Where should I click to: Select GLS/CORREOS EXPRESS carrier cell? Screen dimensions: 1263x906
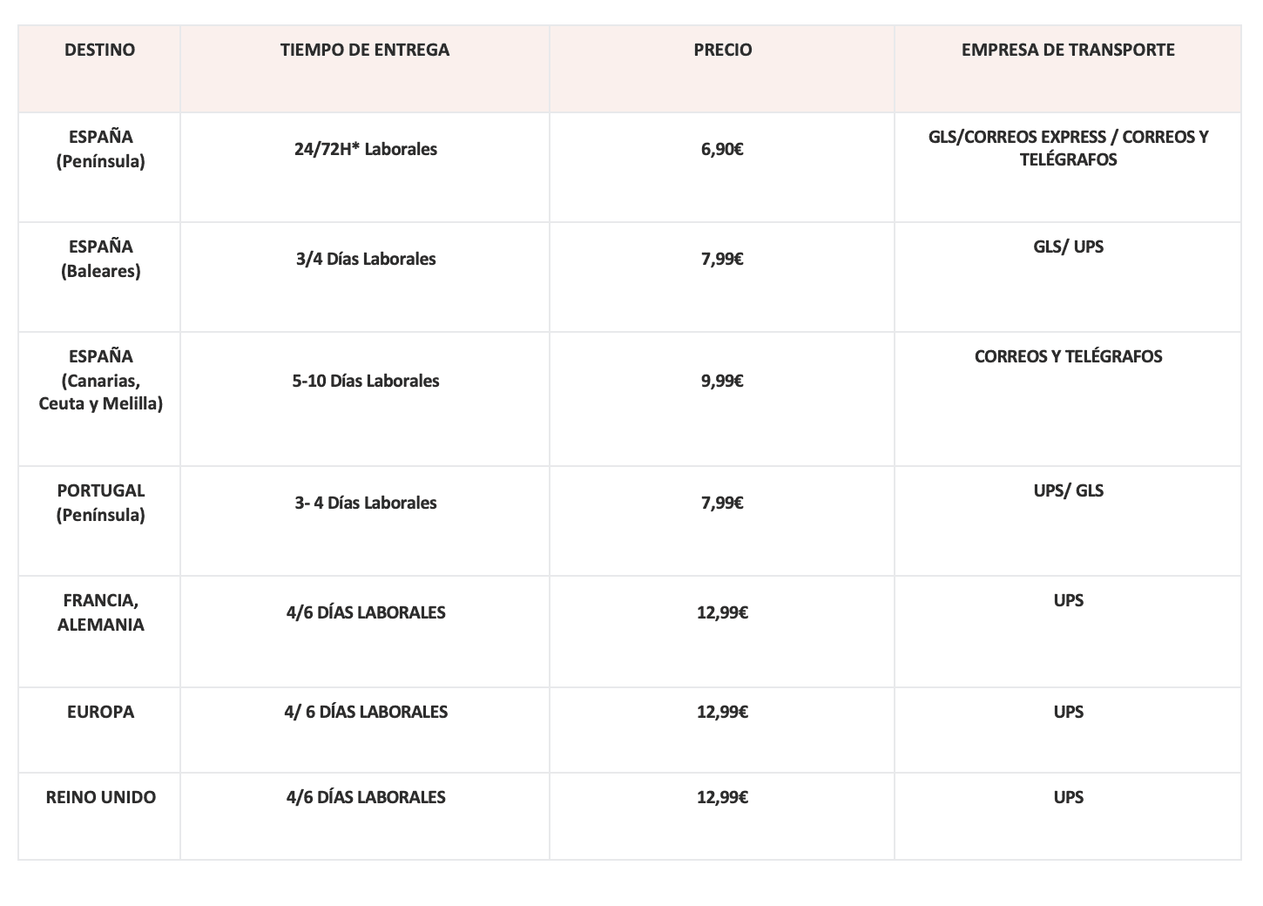[1068, 167]
